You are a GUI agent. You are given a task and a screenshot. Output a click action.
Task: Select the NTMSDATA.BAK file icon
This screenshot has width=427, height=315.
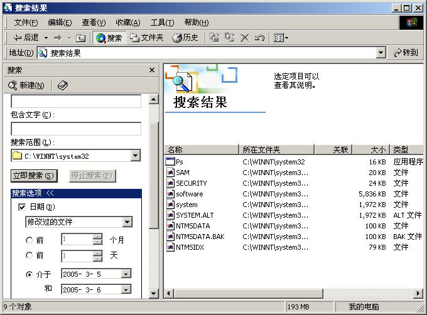(170, 237)
